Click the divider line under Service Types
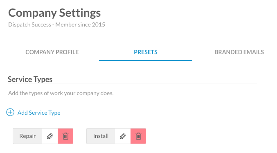This screenshot has width=277, height=153. tap(133, 84)
